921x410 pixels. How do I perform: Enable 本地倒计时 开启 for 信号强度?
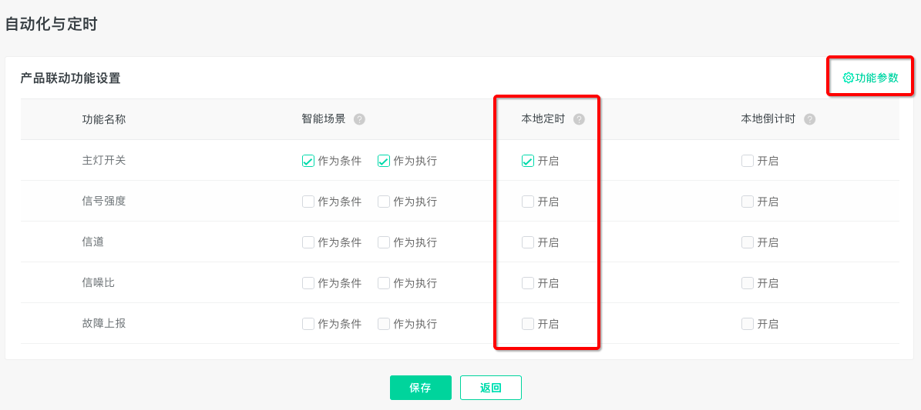point(747,202)
